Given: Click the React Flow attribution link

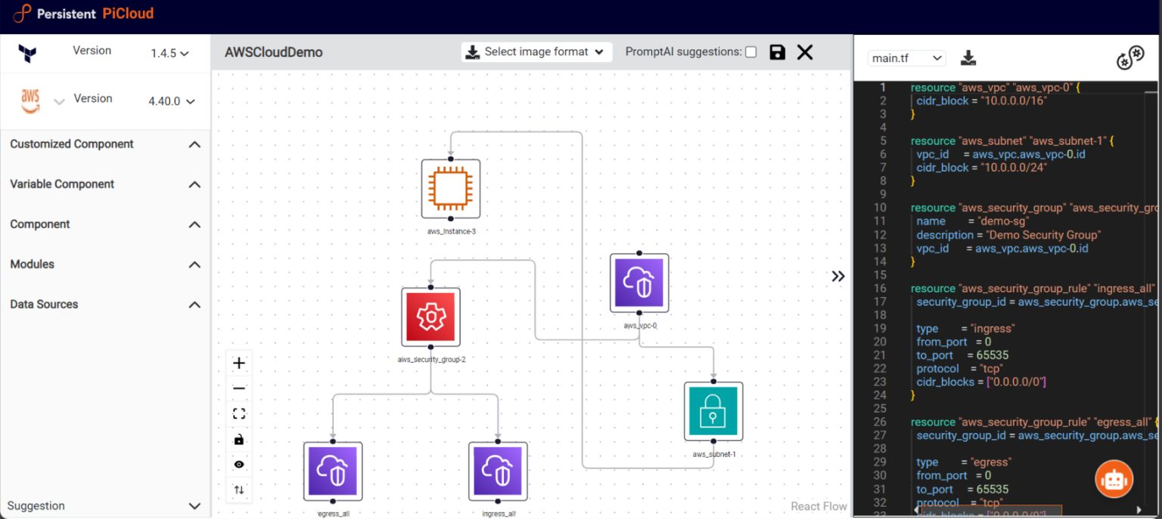Looking at the screenshot, I should coord(818,505).
